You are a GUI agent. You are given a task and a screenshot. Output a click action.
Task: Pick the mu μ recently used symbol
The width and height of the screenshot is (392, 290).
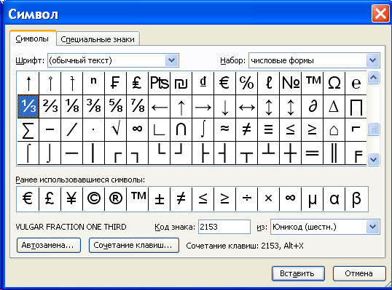[313, 199]
